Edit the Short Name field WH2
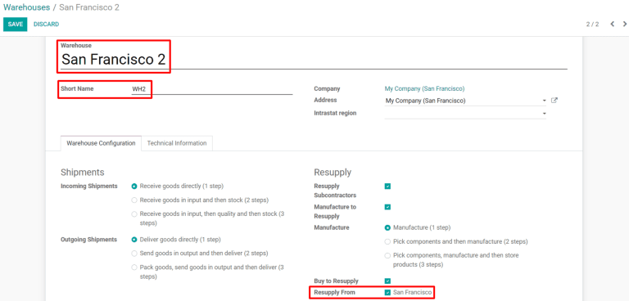 coord(212,89)
